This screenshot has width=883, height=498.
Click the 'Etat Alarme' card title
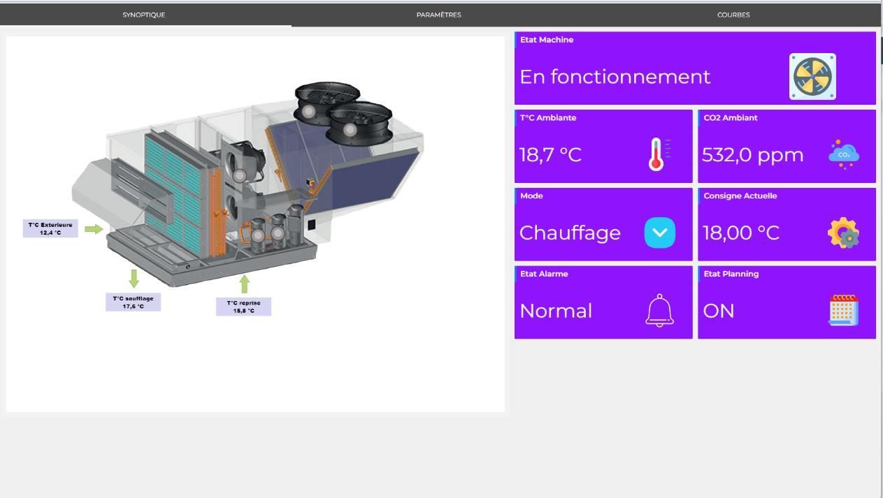click(x=544, y=274)
